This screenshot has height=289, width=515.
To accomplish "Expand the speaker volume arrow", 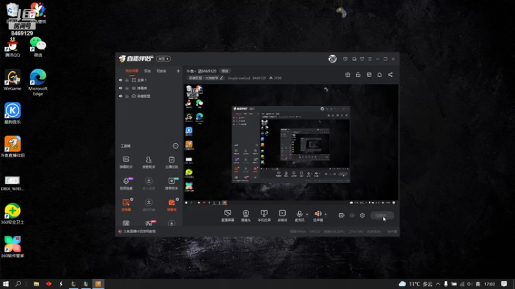I will pos(326,215).
